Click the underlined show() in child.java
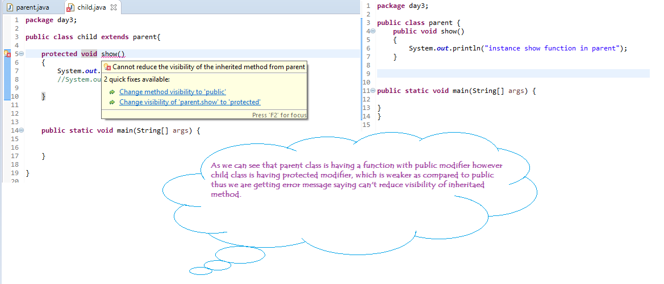The height and width of the screenshot is (284, 664). (x=113, y=54)
